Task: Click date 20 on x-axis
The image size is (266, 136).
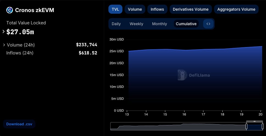Action: tap(261, 114)
